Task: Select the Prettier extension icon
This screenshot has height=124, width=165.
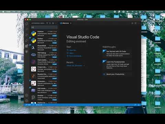Action: click(x=34, y=97)
